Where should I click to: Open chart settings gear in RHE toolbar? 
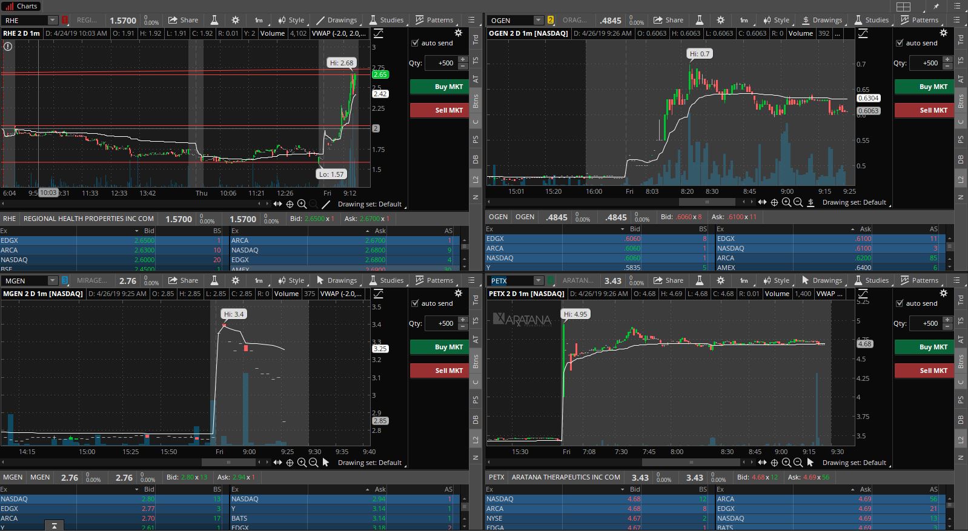pos(236,20)
